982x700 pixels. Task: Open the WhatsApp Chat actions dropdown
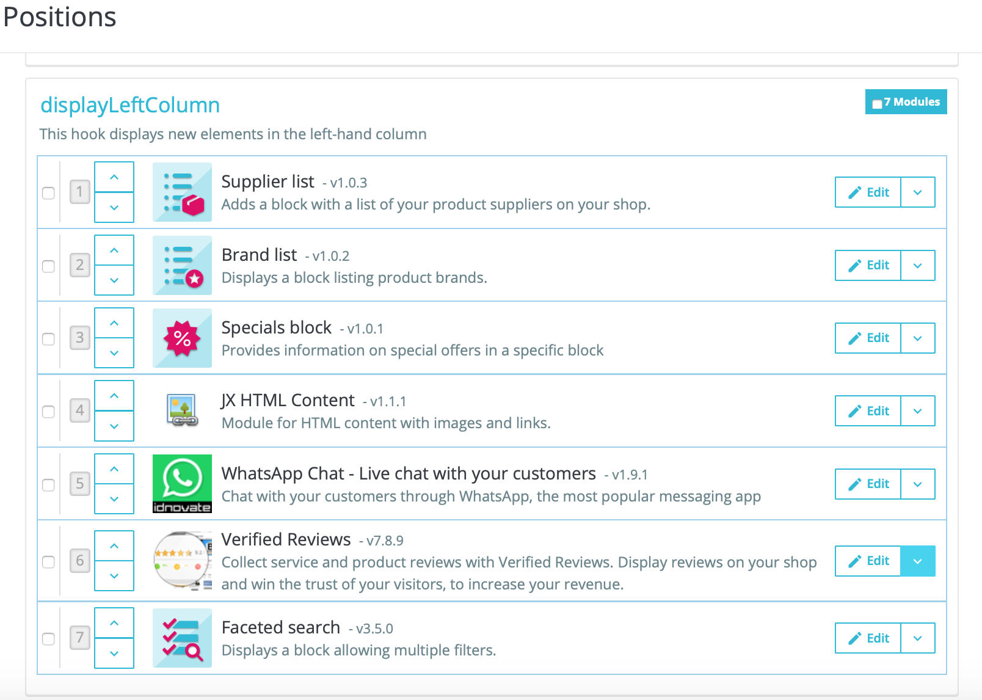click(x=918, y=484)
